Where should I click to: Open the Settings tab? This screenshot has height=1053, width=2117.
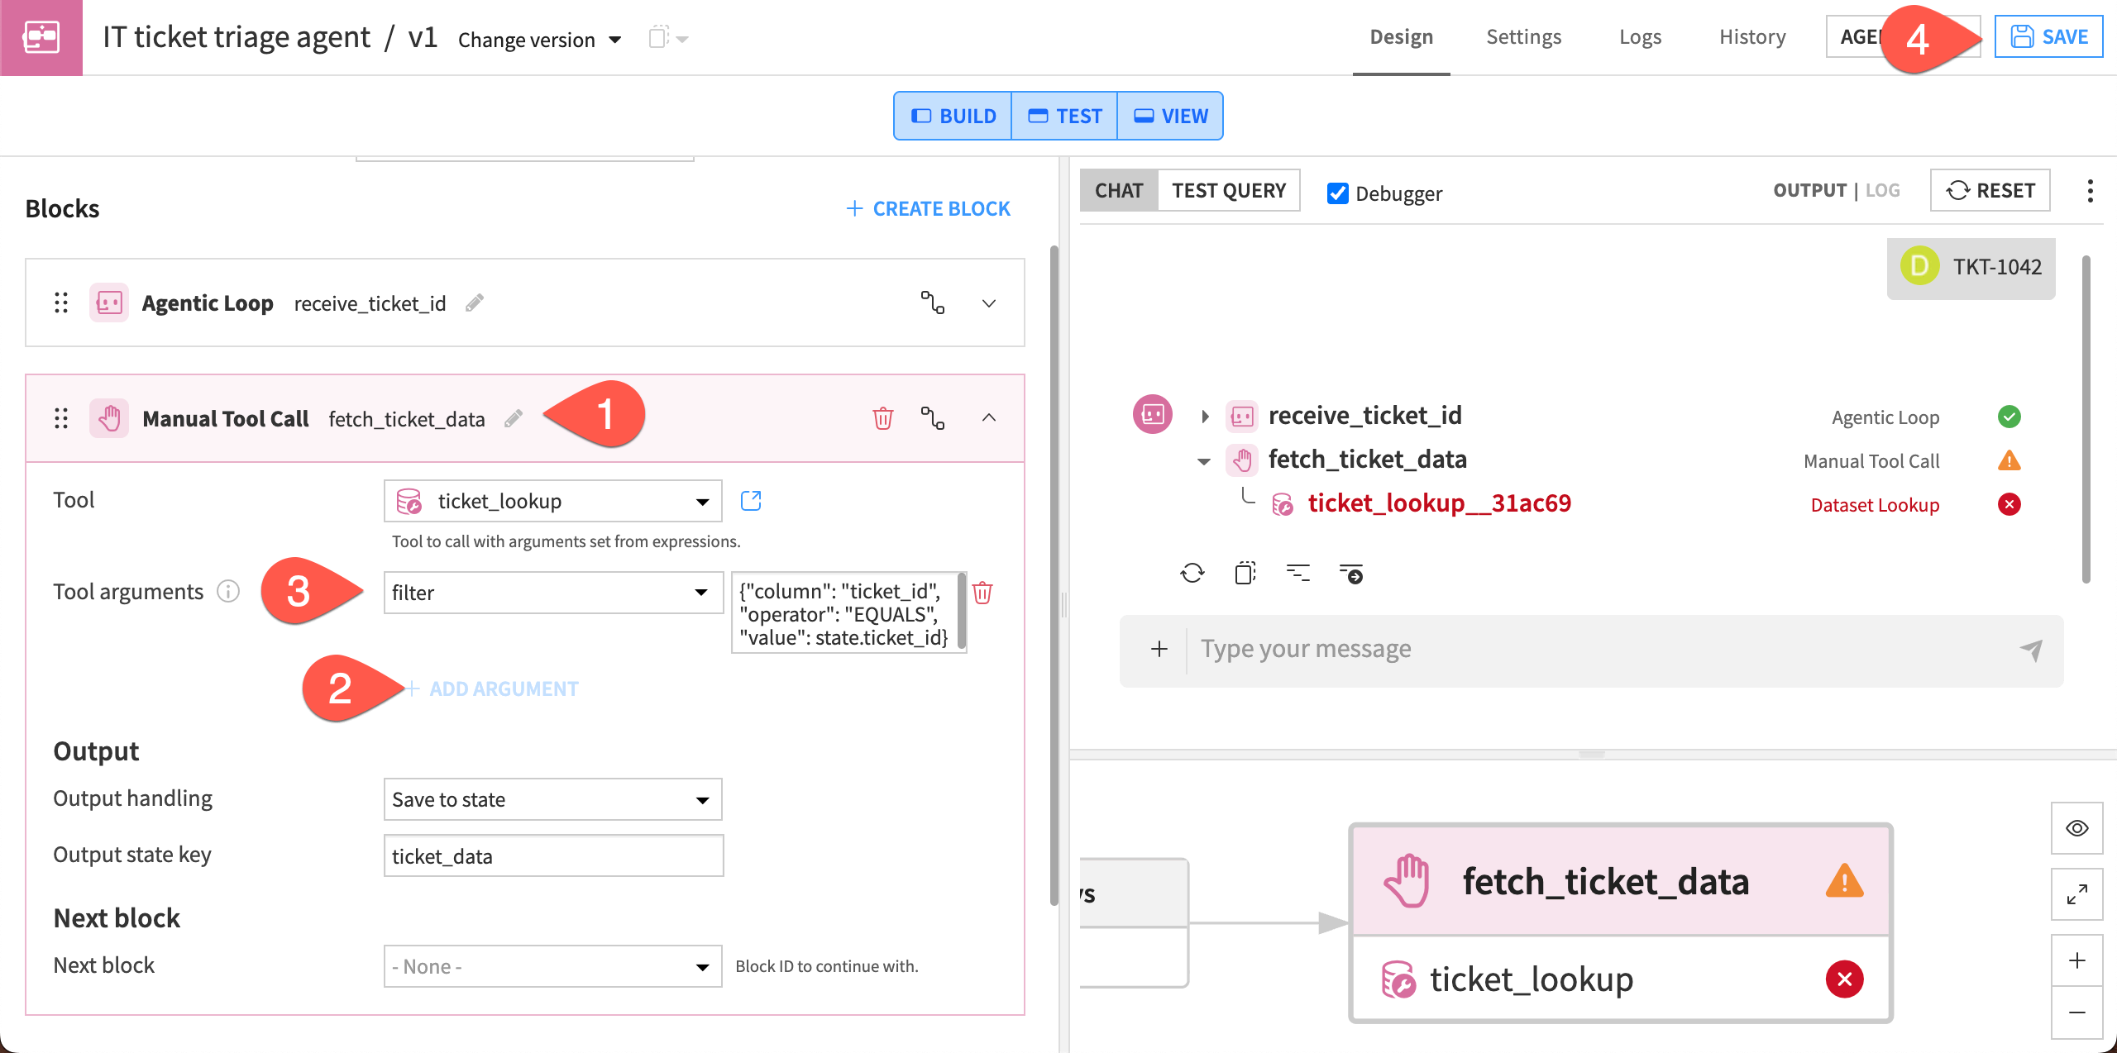pos(1523,37)
